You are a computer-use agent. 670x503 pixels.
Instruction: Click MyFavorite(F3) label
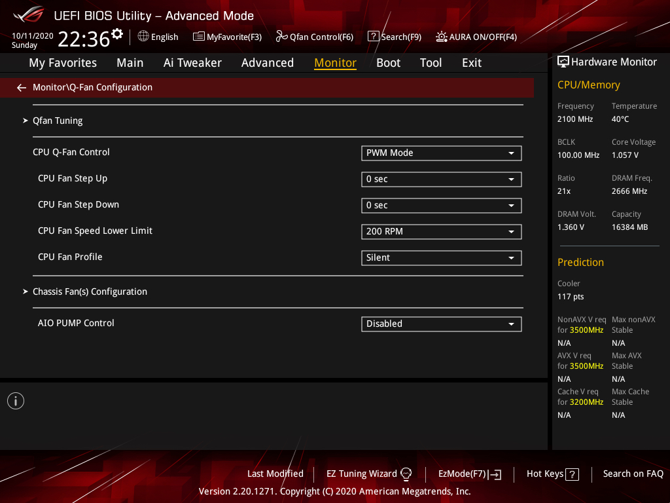click(x=234, y=37)
